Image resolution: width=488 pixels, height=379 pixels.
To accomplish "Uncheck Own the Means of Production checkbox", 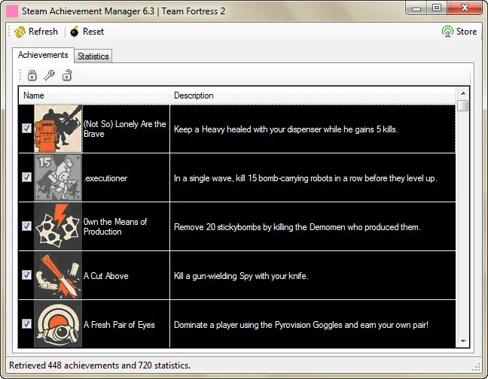I will pos(27,226).
